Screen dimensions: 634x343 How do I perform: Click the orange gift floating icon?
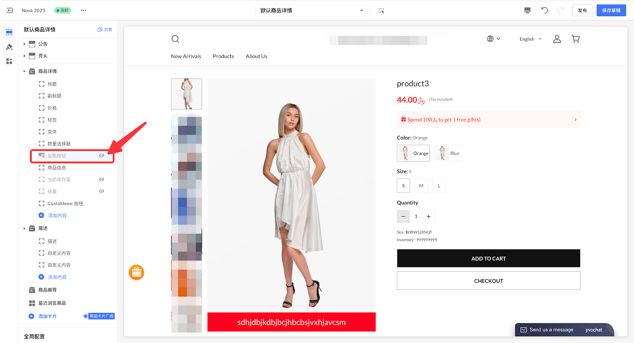[x=136, y=272]
